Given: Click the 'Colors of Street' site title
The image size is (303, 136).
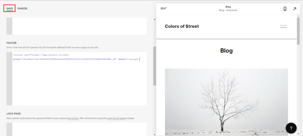Looking at the screenshot, I should click(x=182, y=26).
